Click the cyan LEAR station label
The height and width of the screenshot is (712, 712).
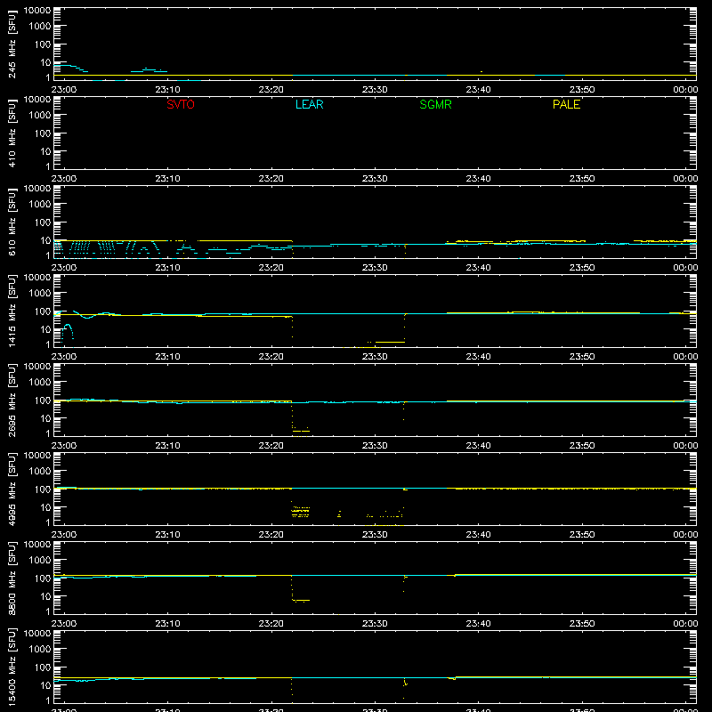tap(309, 104)
